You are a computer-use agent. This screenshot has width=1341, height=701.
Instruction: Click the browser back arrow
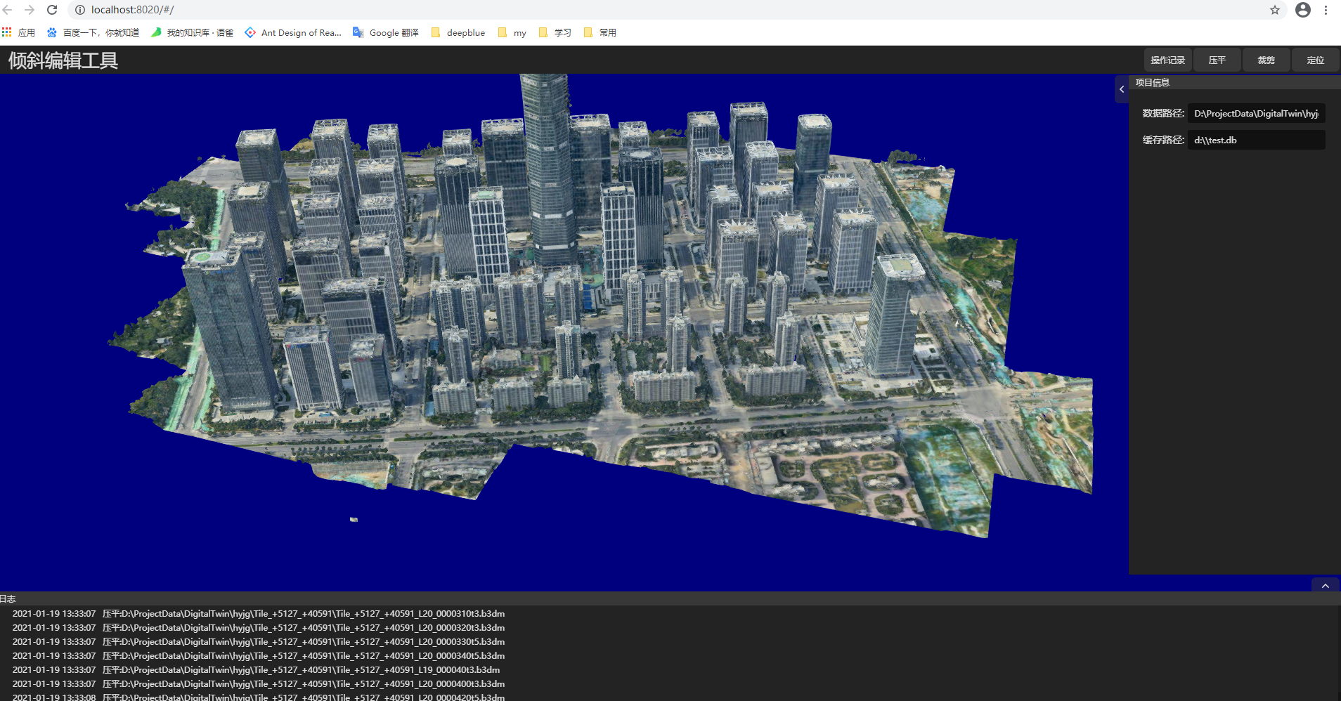(8, 10)
